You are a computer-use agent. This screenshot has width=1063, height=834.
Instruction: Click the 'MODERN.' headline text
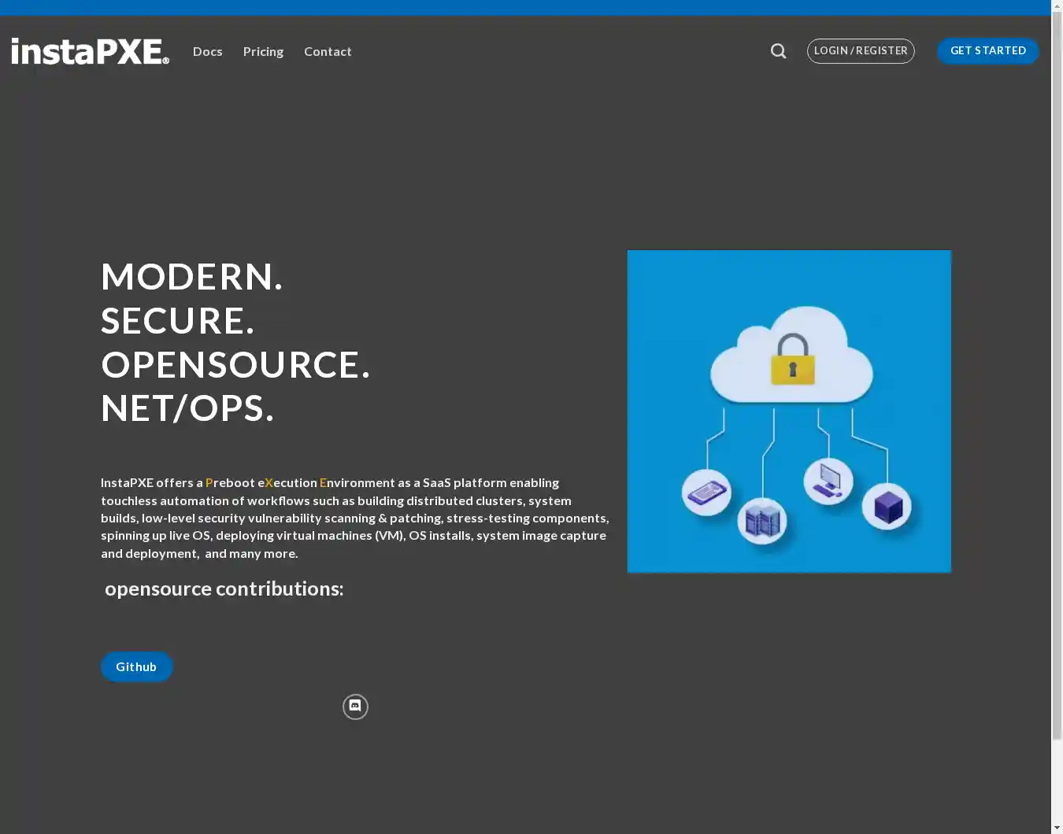(x=191, y=277)
